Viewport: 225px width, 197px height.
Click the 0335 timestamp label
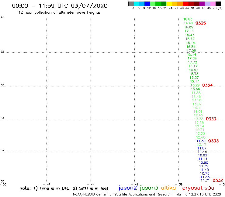tap(201, 23)
